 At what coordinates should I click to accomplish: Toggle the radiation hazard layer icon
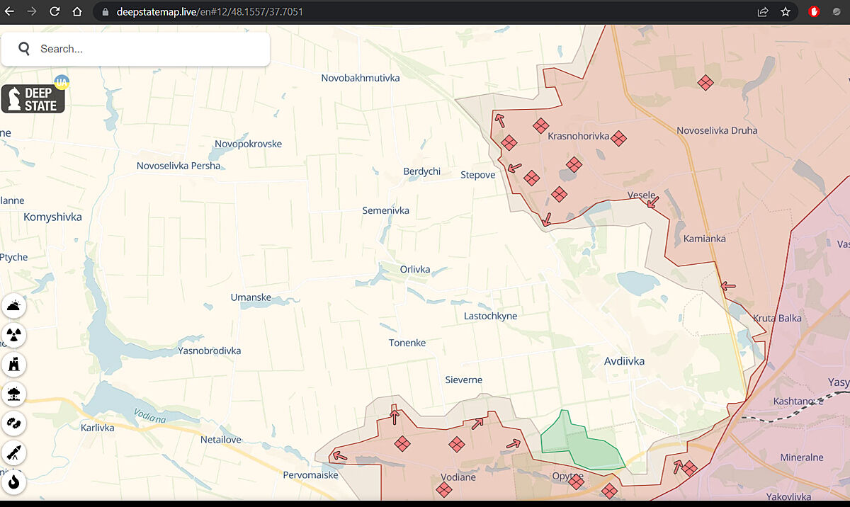click(14, 335)
